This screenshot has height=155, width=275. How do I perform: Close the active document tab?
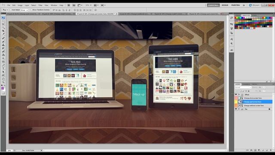116,14
